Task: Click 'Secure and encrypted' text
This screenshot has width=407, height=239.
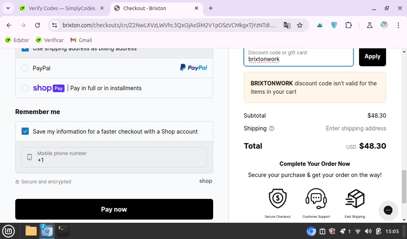Action: [x=46, y=182]
